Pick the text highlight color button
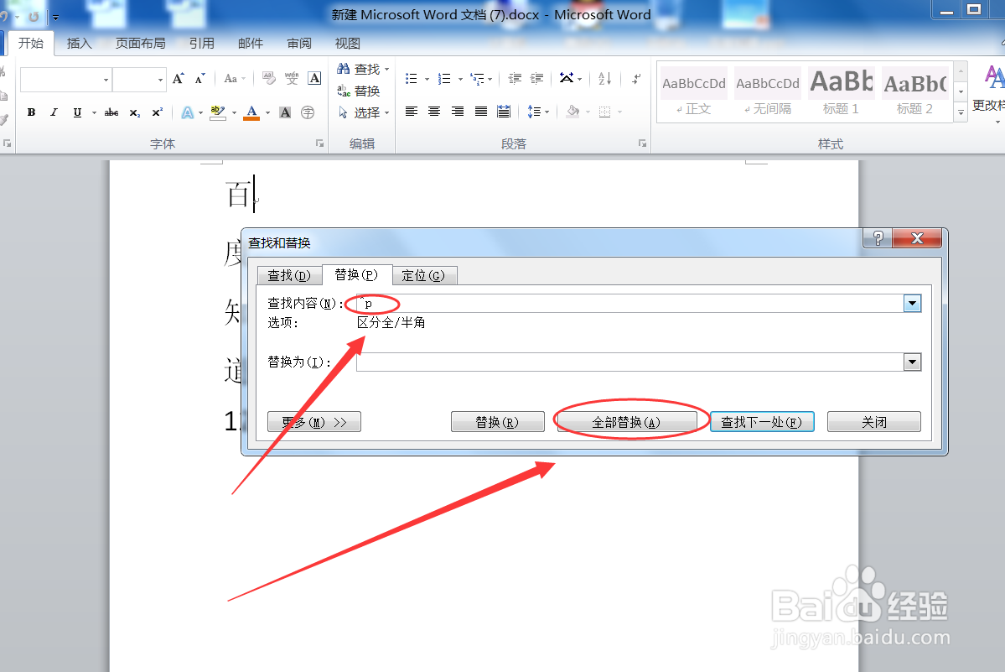Viewport: 1005px width, 672px height. click(218, 113)
